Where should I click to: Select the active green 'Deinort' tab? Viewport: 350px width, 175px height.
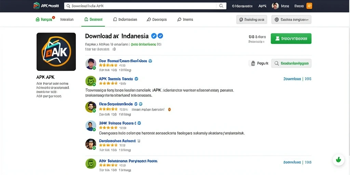[93, 19]
